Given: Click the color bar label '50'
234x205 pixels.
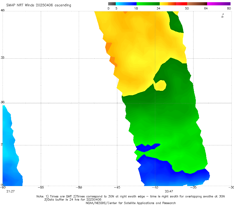Looking at the screenshot, I should (x=187, y=8).
